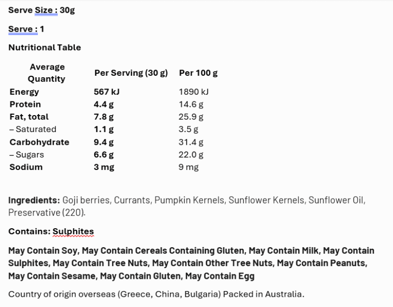Click the bold 'Ingredients:' label
The width and height of the screenshot is (393, 307).
[x=34, y=200]
